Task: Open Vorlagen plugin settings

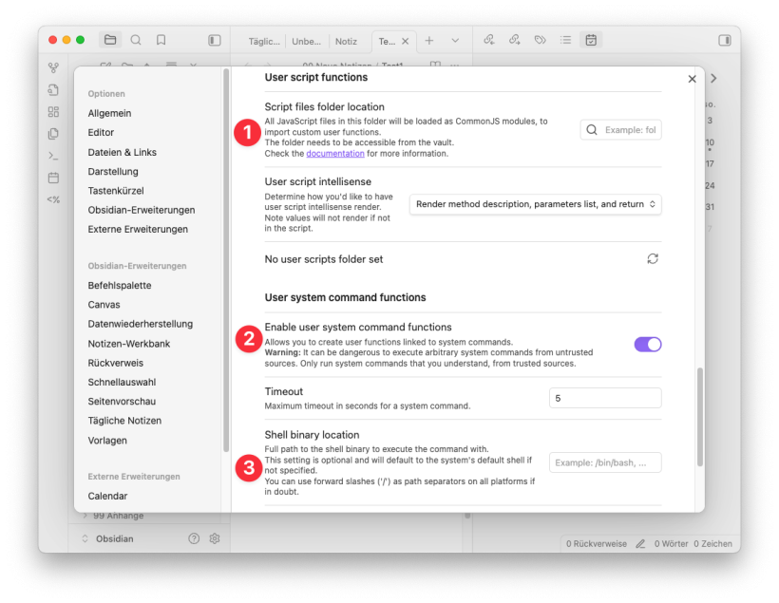Action: point(107,441)
